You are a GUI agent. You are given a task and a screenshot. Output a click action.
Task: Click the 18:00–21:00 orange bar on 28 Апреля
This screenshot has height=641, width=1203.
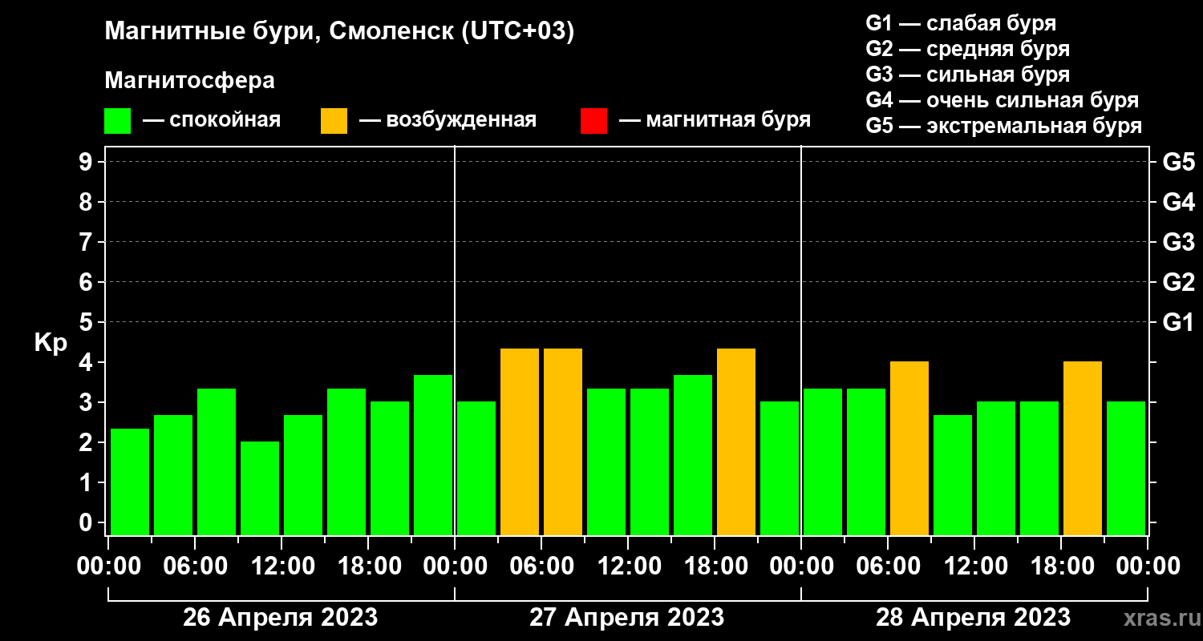pos(1083,448)
